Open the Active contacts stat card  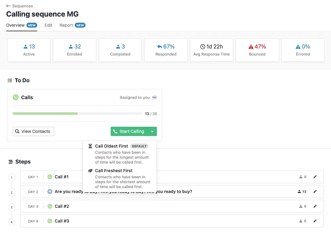[29, 50]
